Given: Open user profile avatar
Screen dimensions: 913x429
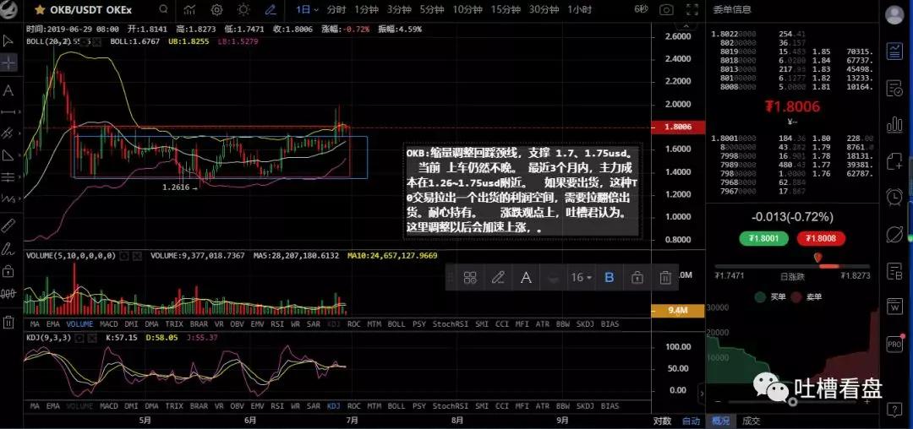Looking at the screenshot, I should pyautogui.click(x=894, y=15).
